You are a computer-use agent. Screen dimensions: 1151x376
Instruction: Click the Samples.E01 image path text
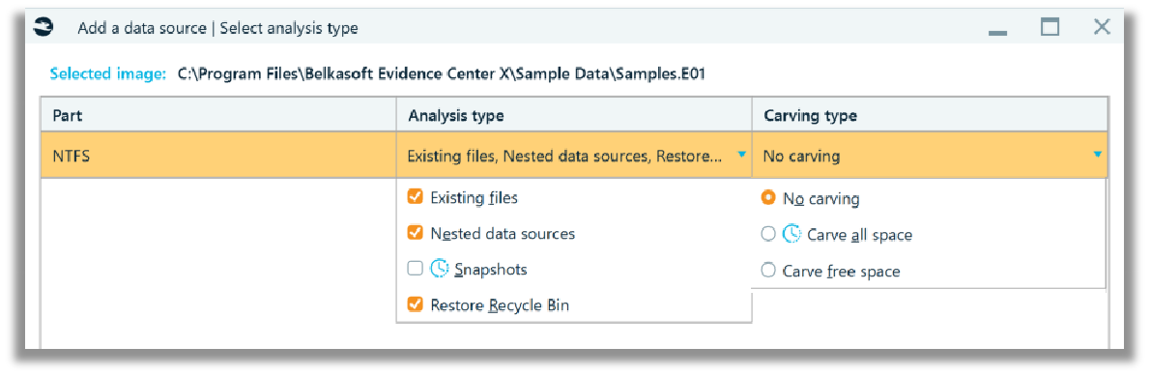(441, 73)
